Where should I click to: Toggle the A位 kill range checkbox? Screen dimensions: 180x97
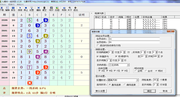point(99,71)
